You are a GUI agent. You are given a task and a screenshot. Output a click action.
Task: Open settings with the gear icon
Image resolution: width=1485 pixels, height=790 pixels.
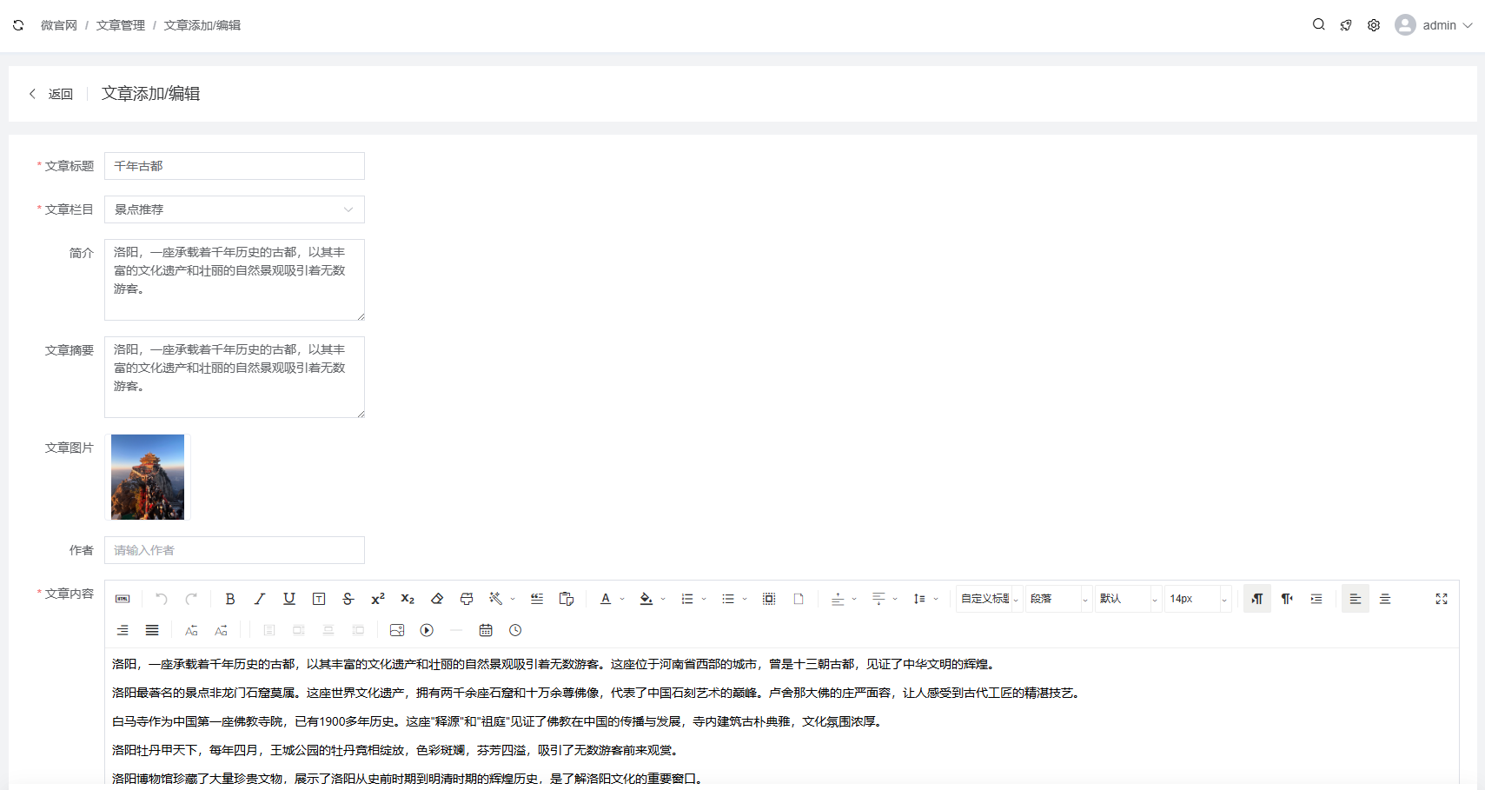click(1374, 25)
